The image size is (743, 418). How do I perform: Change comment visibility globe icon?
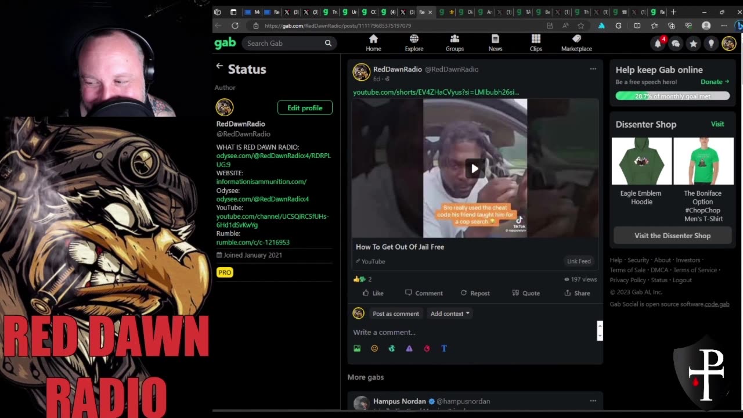(392, 348)
